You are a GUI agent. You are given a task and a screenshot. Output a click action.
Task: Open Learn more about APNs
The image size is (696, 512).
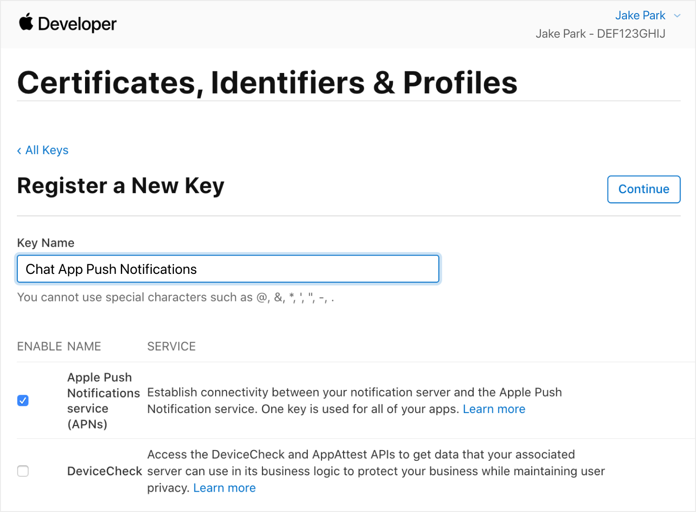click(494, 409)
